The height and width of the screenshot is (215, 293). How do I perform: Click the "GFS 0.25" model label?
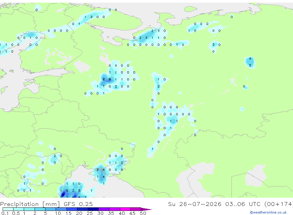click(78, 204)
